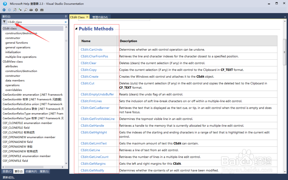Open viewer options gear icon
288x180 pixels.
[36, 10]
